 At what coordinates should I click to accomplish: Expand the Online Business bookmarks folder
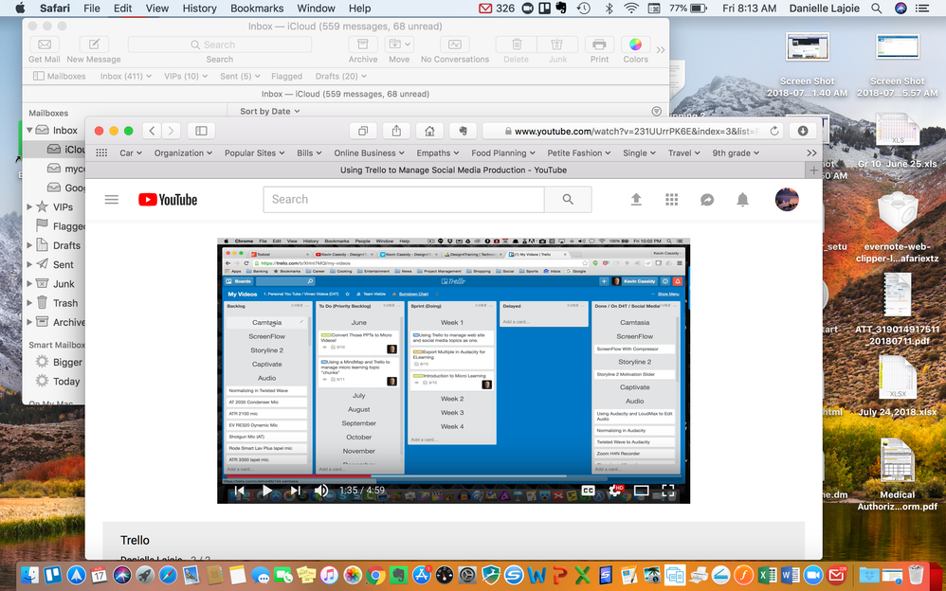tap(370, 153)
